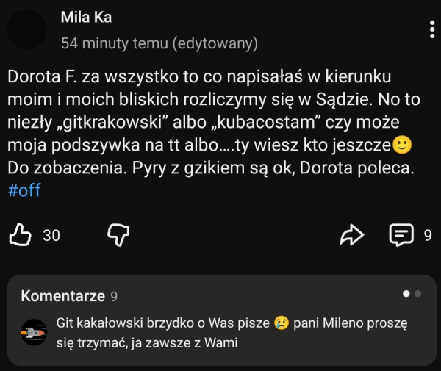Click the count 9 next to Komentarze
The width and height of the screenshot is (441, 371).
pyautogui.click(x=113, y=297)
